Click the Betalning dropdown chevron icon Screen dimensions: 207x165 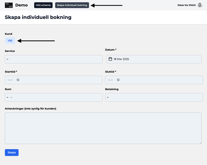[x=108, y=97]
